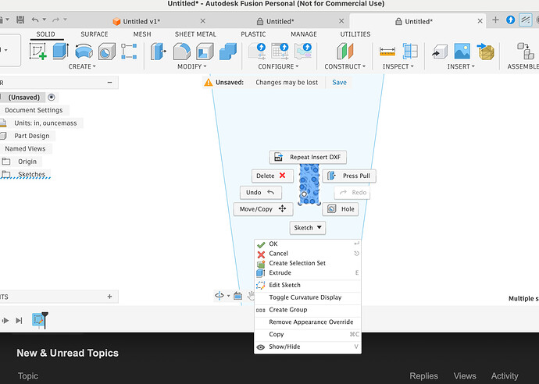Image resolution: width=539 pixels, height=384 pixels.
Task: Open the orbit type dropdown arrow
Action: coord(228,296)
